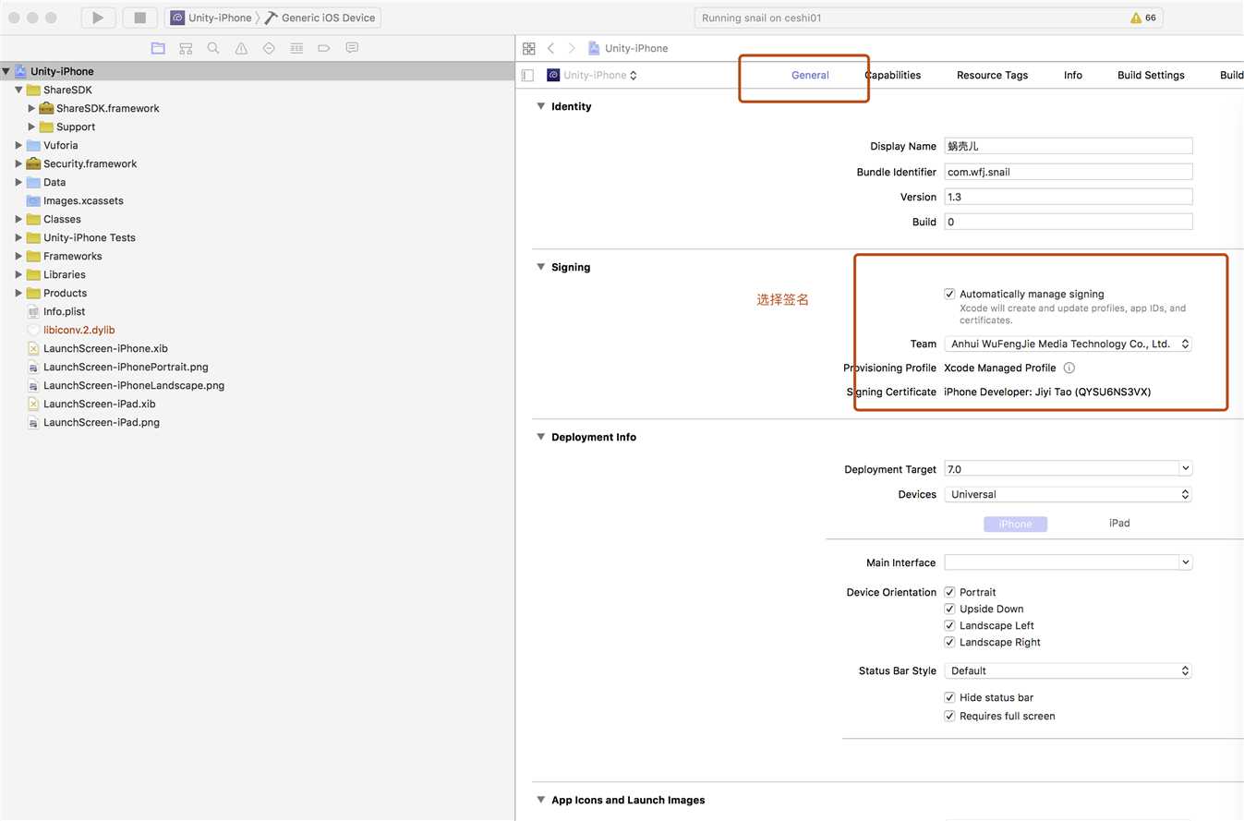
Task: Open the Devices dropdown
Action: point(1068,494)
